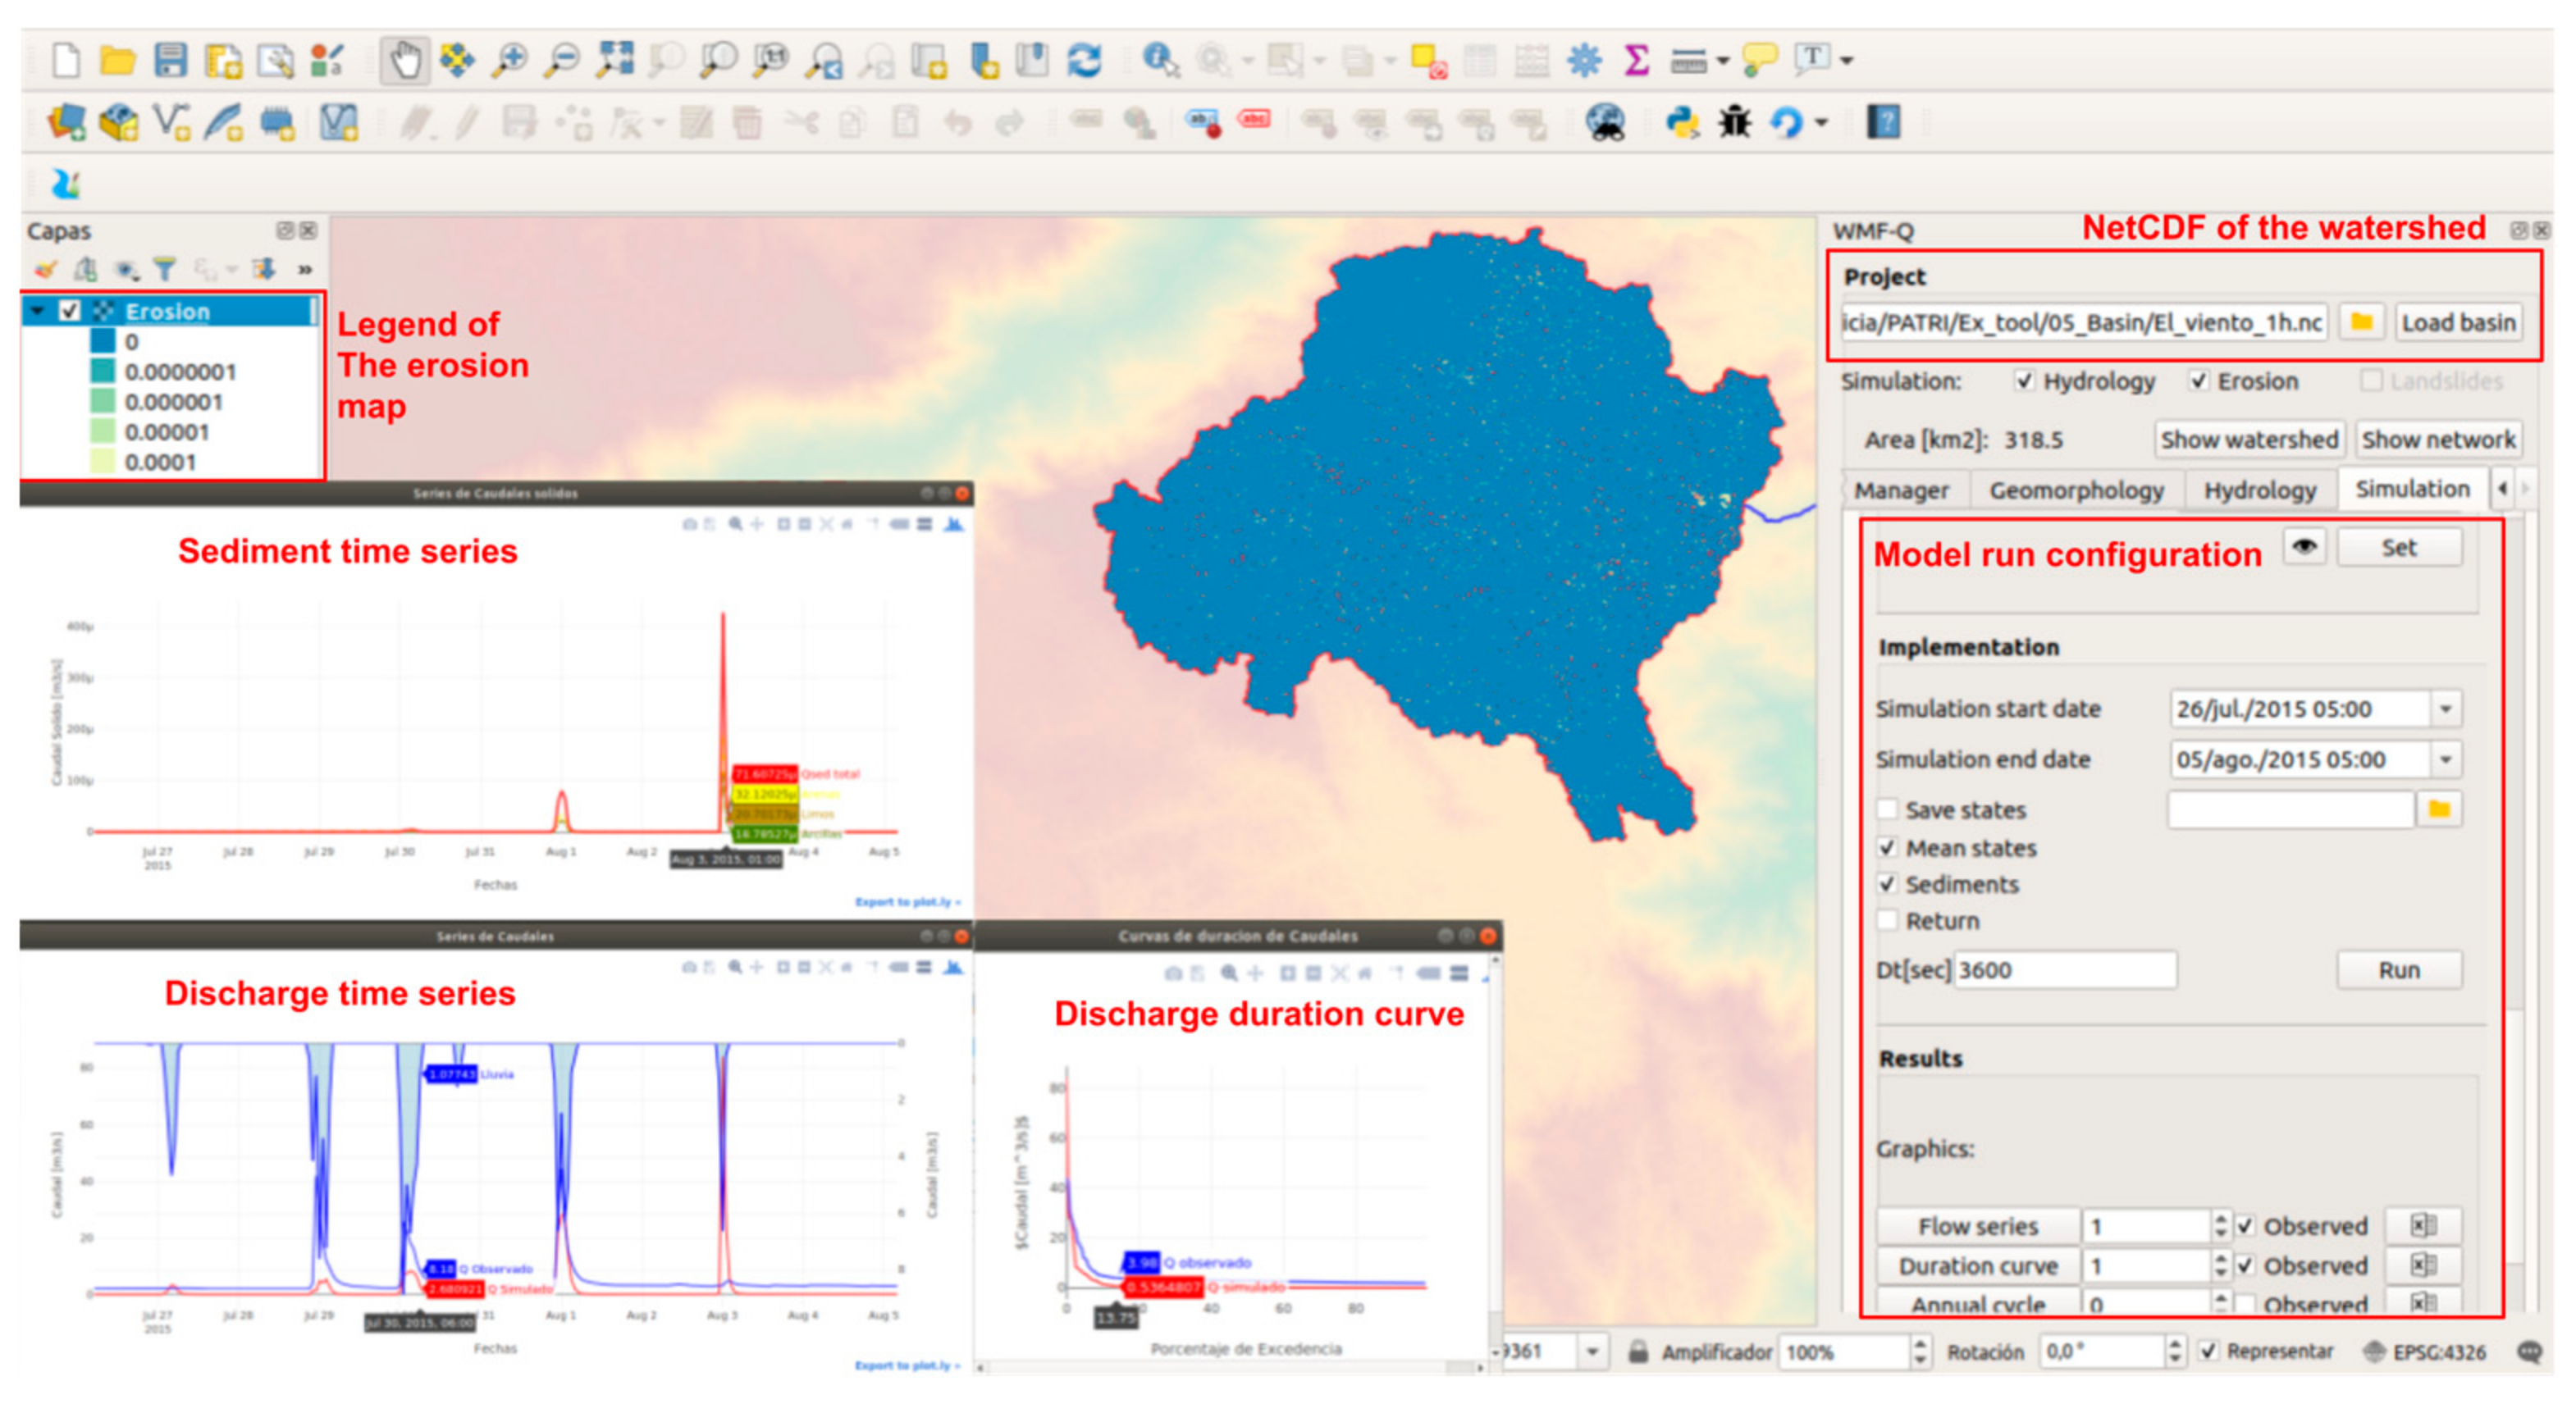Select the Pan Map tool
The width and height of the screenshot is (2576, 1404).
pyautogui.click(x=408, y=60)
